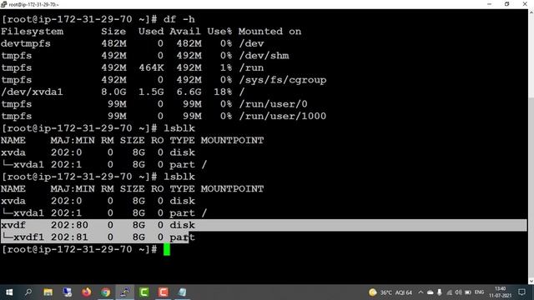Click '/dev/xvda1' in the df output
This screenshot has width=534, height=300.
32,92
